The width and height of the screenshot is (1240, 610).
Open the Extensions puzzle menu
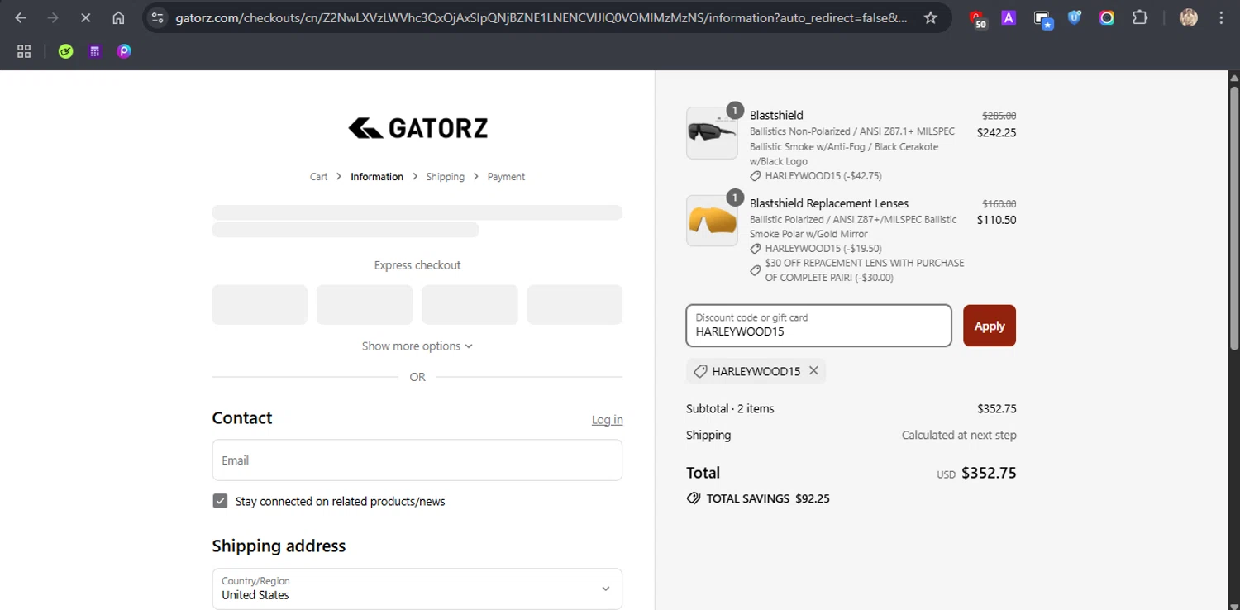[1140, 17]
